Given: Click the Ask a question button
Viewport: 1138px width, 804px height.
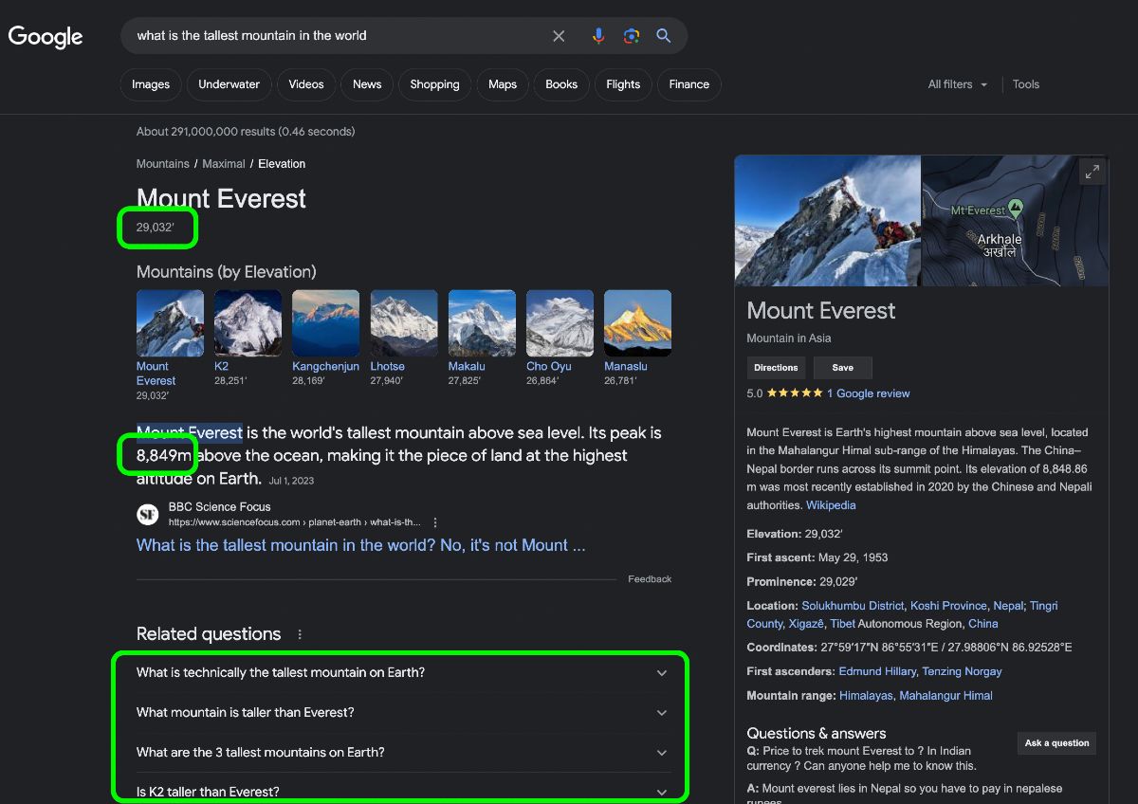Looking at the screenshot, I should tap(1056, 743).
